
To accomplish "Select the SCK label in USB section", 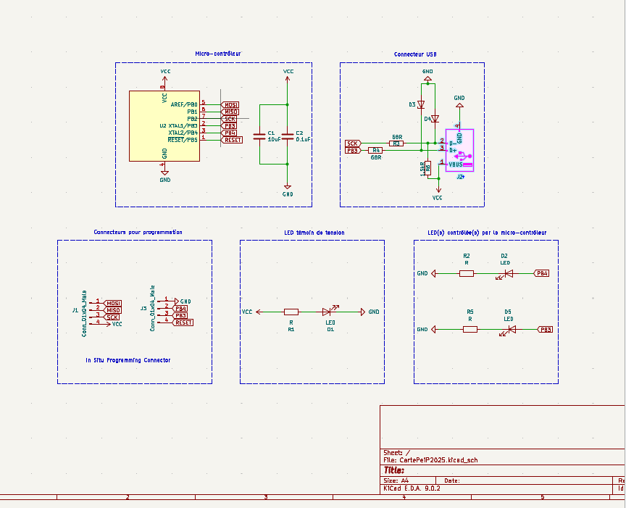I will [x=353, y=143].
